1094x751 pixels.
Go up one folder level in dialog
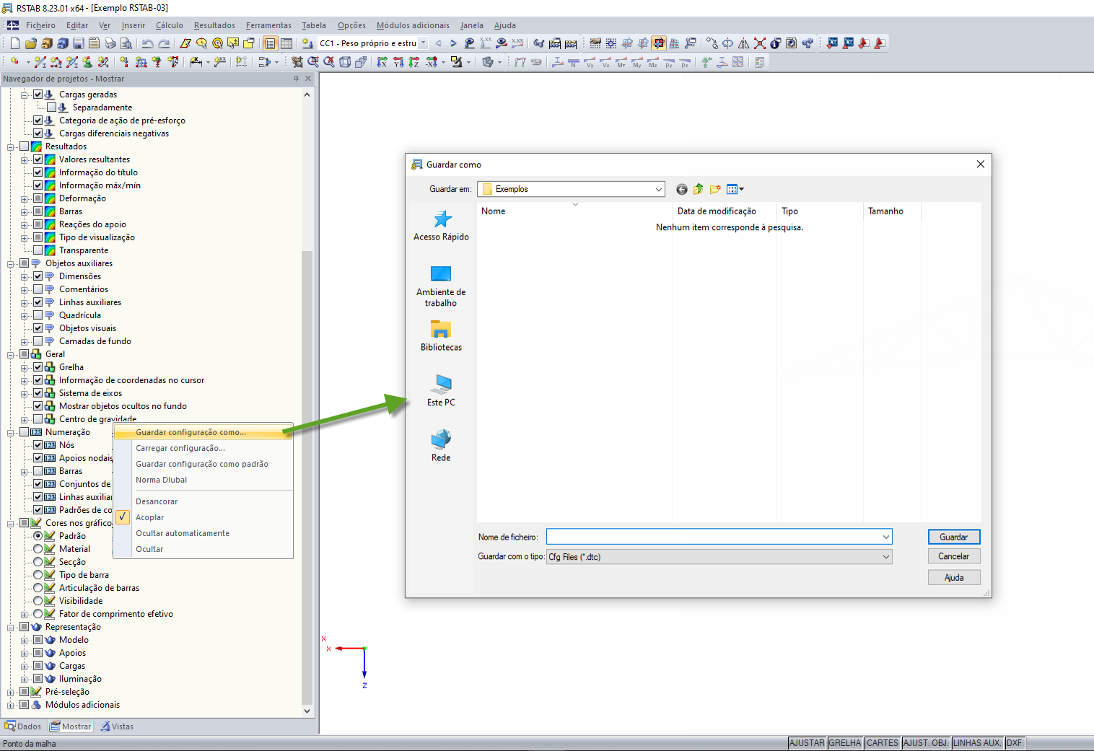click(698, 189)
